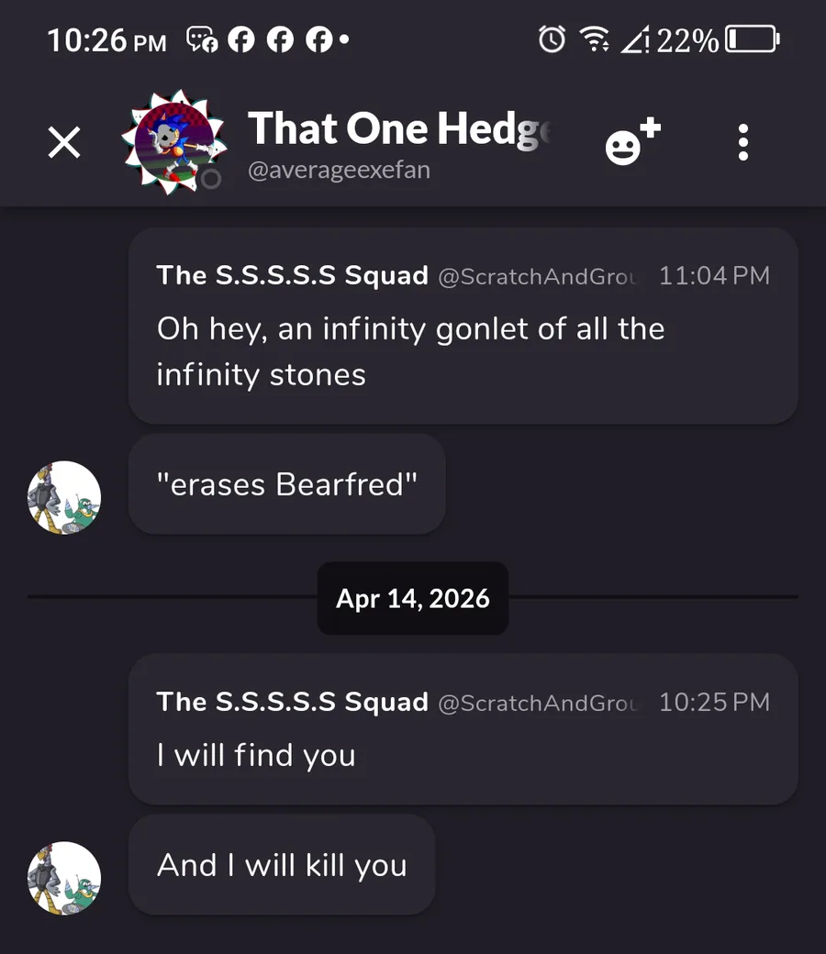This screenshot has height=954, width=826.
Task: Tap the sender name above "I will find you"
Action: (293, 702)
